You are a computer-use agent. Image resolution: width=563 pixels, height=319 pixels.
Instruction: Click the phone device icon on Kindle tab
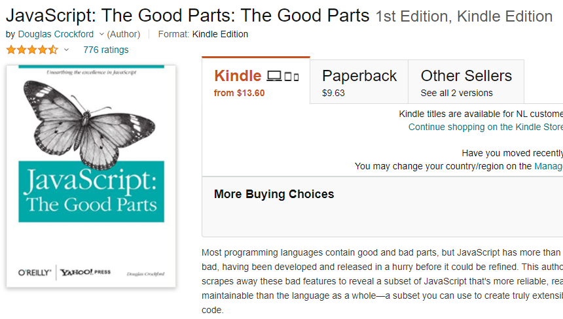pyautogui.click(x=296, y=77)
